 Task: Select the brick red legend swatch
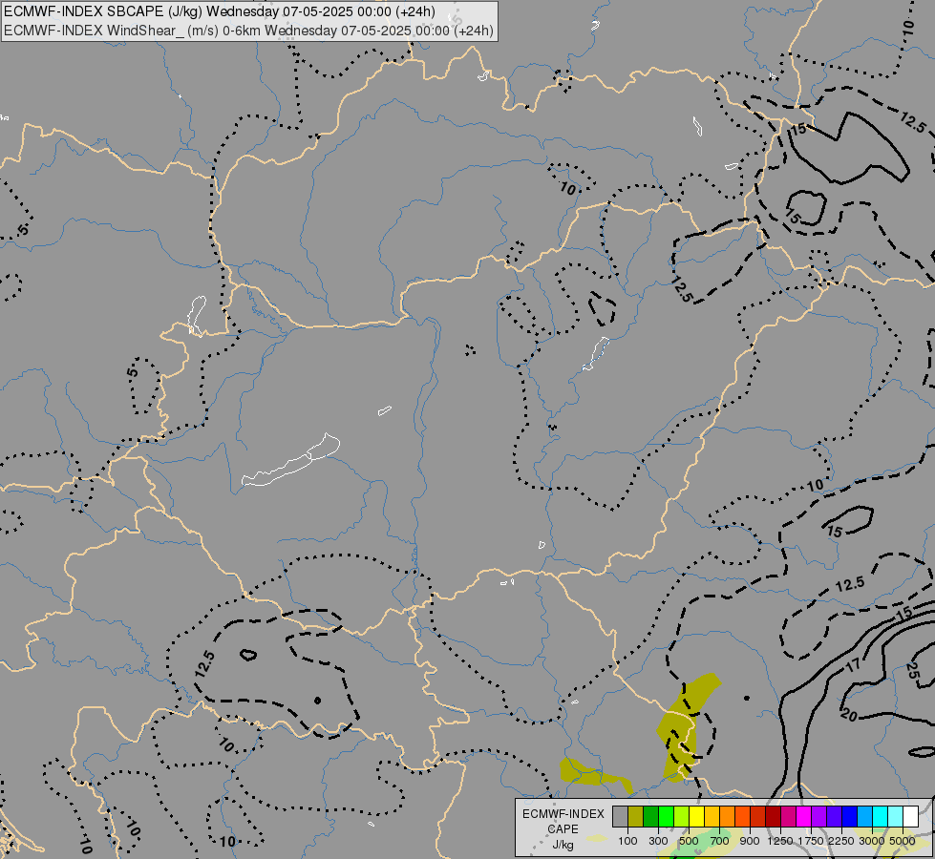coord(758,816)
